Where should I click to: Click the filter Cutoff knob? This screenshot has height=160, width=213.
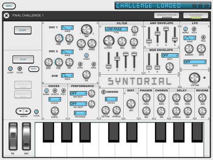point(109,41)
